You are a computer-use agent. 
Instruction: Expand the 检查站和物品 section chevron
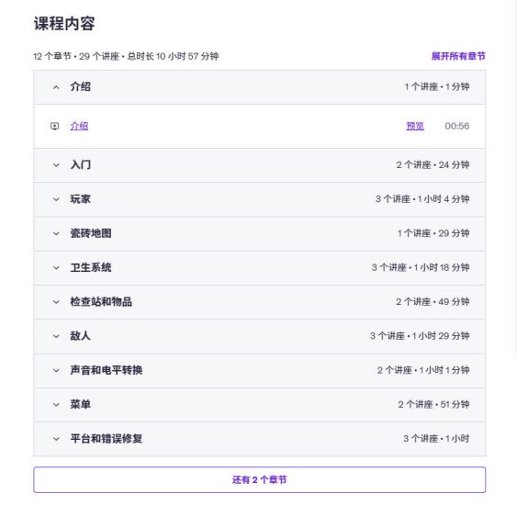click(x=56, y=302)
